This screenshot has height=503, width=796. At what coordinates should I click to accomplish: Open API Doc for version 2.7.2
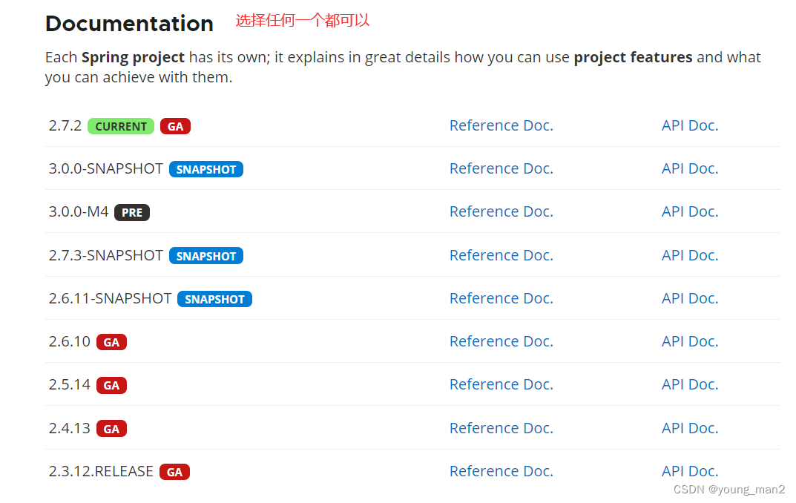[690, 125]
